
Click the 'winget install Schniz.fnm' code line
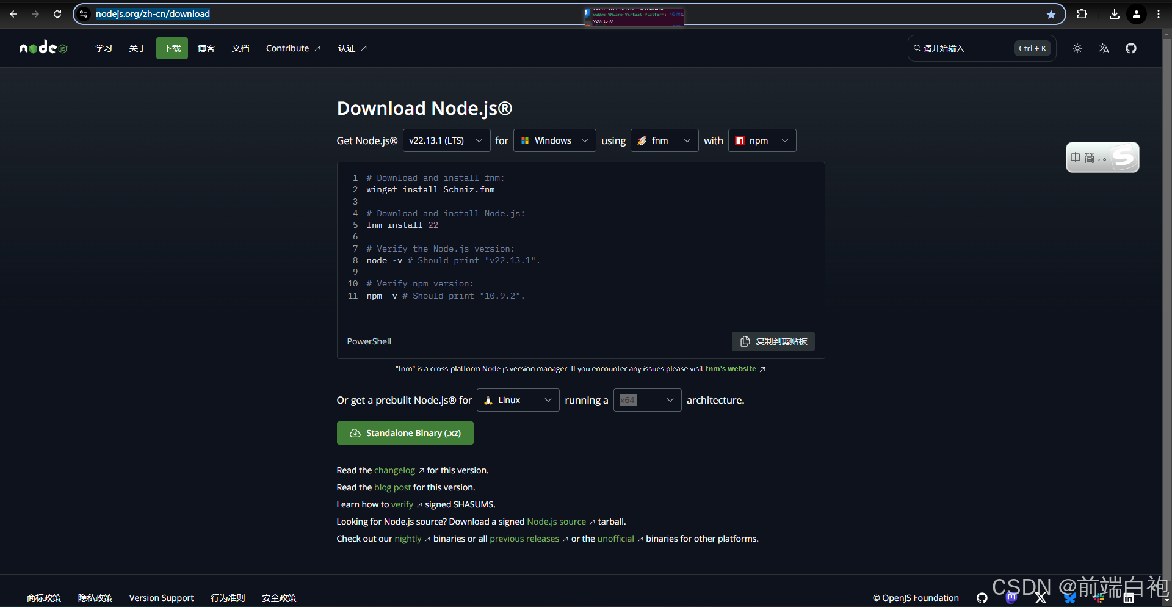coord(430,190)
